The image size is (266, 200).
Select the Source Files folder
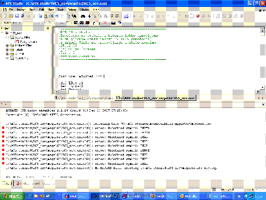20,37
